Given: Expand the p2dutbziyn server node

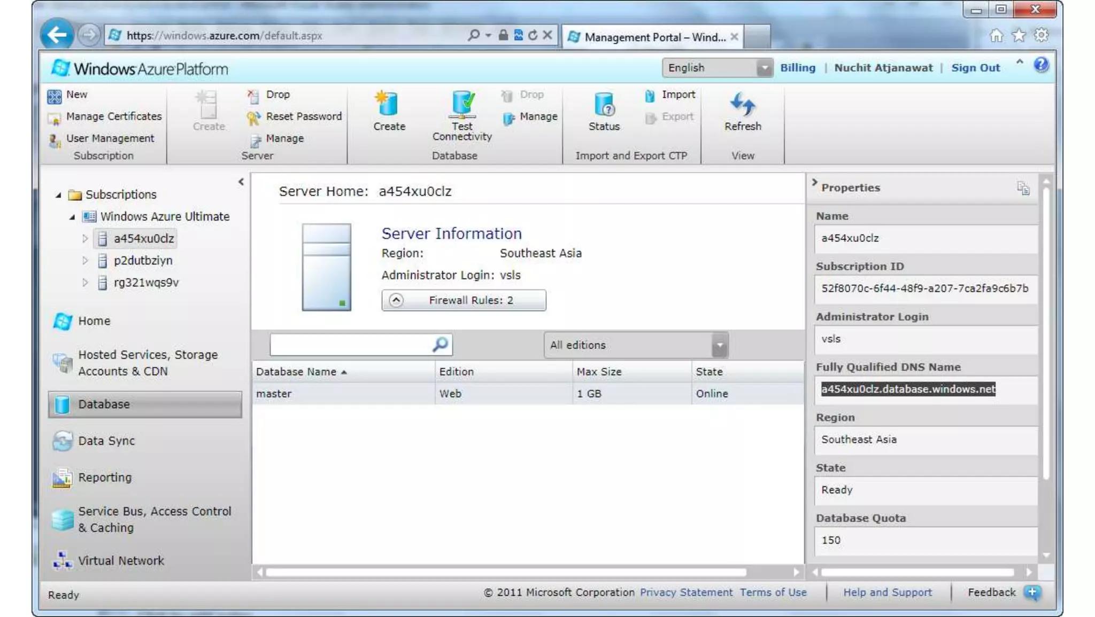Looking at the screenshot, I should tap(84, 261).
